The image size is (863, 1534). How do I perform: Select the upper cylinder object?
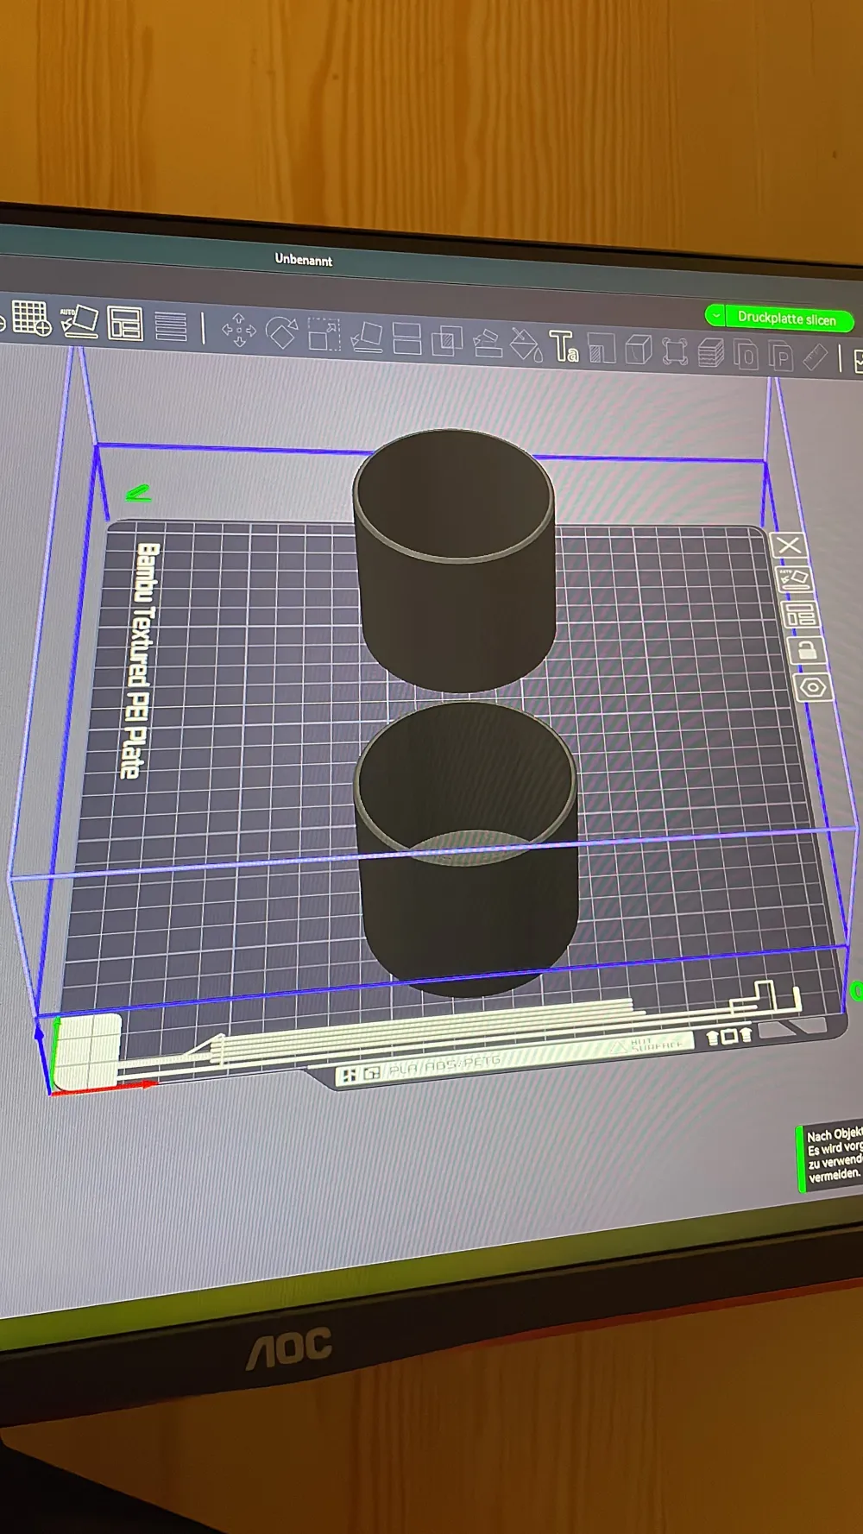pos(455,561)
